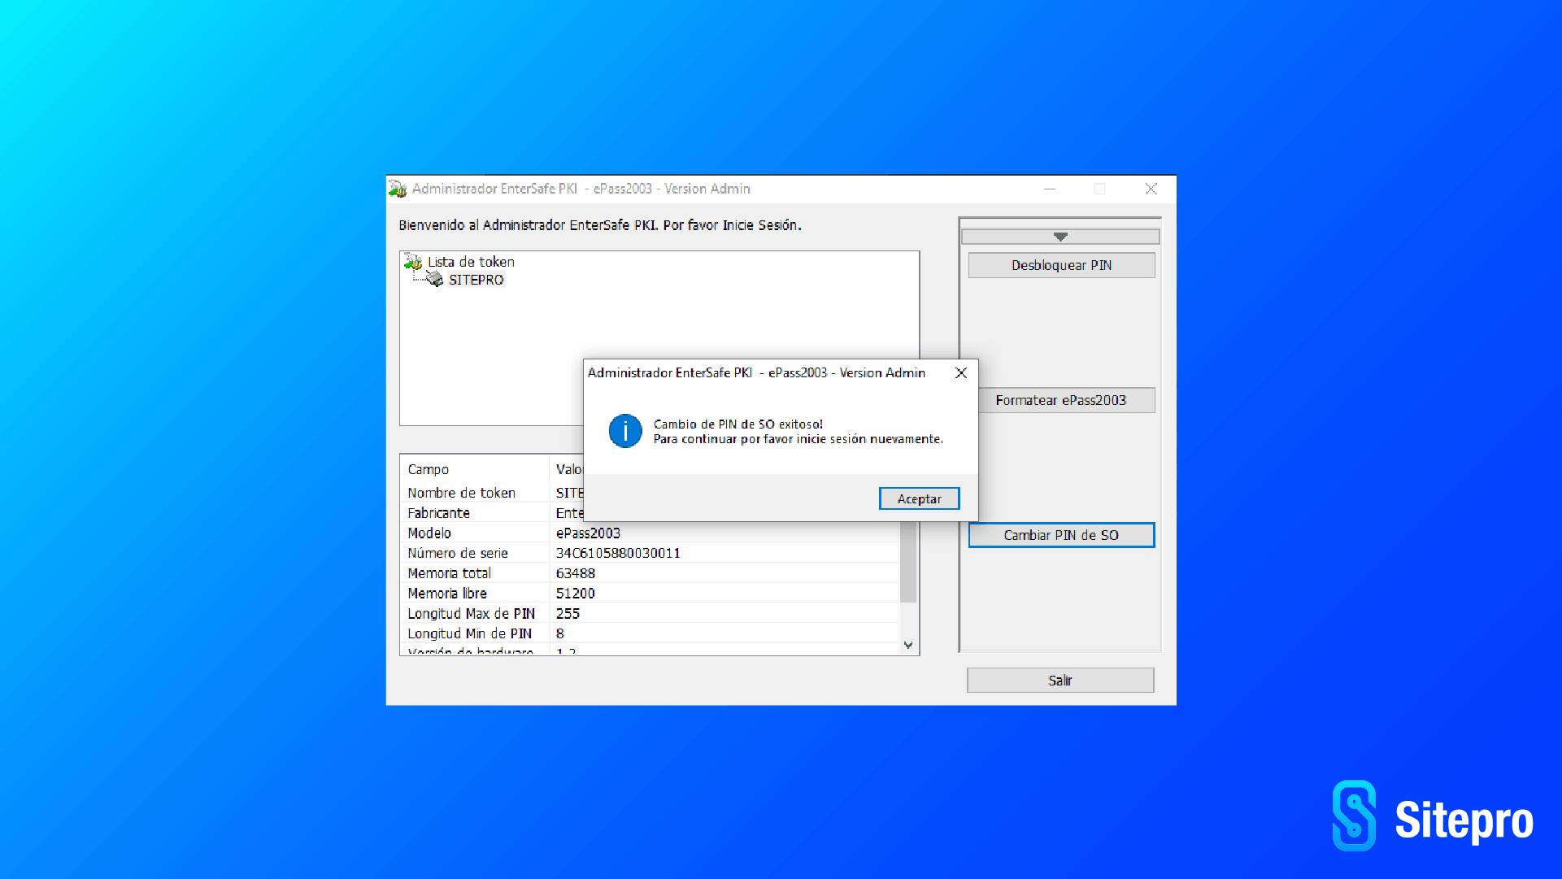The image size is (1562, 879).
Task: Minimize the Administrador EnterSafe PKI main window
Action: tap(1050, 189)
